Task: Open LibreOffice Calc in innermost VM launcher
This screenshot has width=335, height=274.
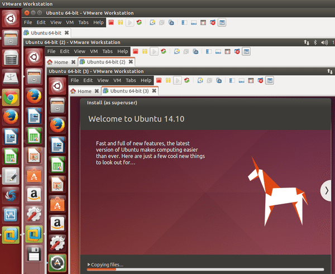Action: (58, 165)
